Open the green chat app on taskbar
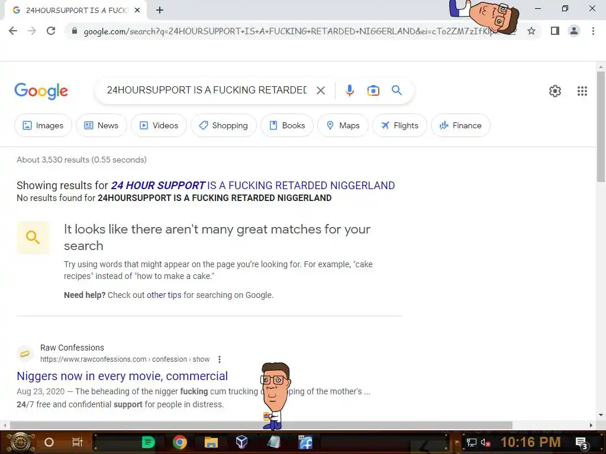Screen dimensions: 606x454 (148, 442)
